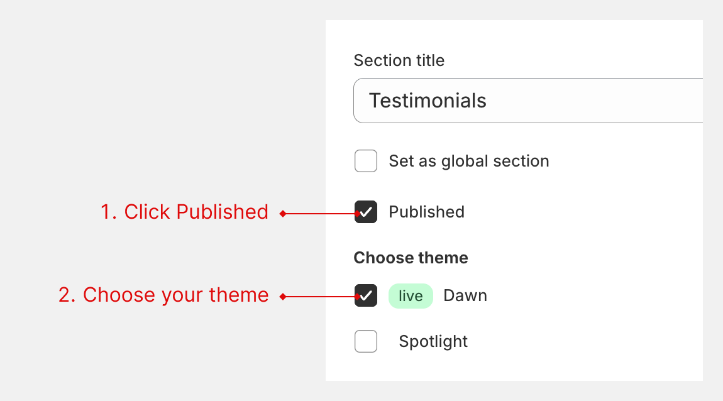
Task: Click the Dawn theme label
Action: point(465,295)
